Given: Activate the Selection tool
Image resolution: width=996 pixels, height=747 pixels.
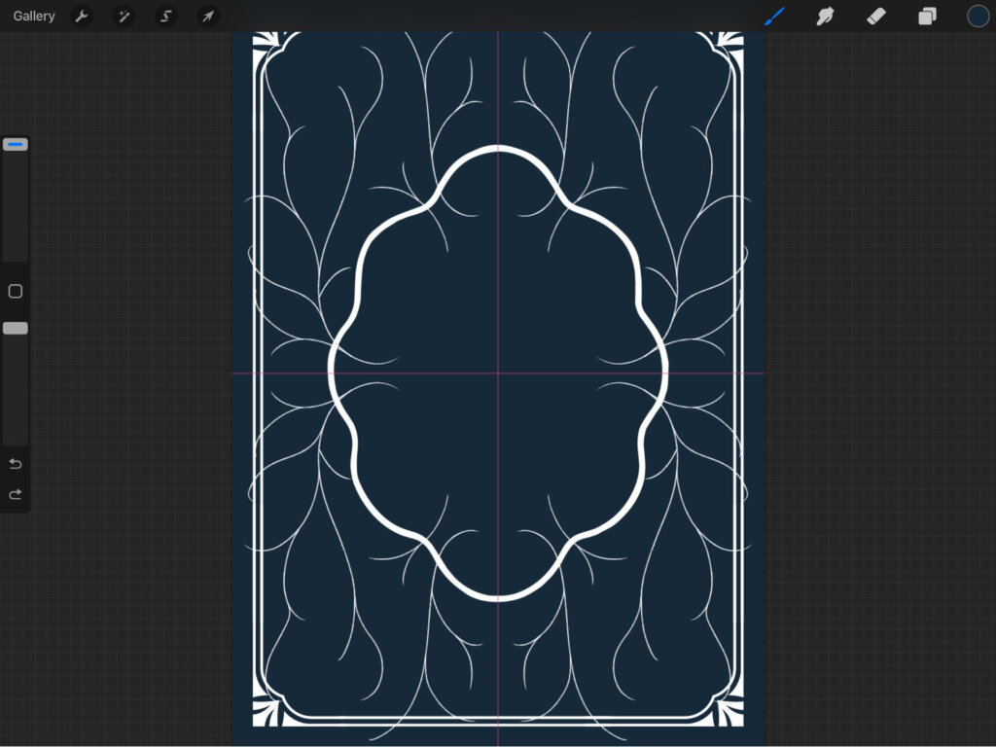Looking at the screenshot, I should [x=165, y=17].
